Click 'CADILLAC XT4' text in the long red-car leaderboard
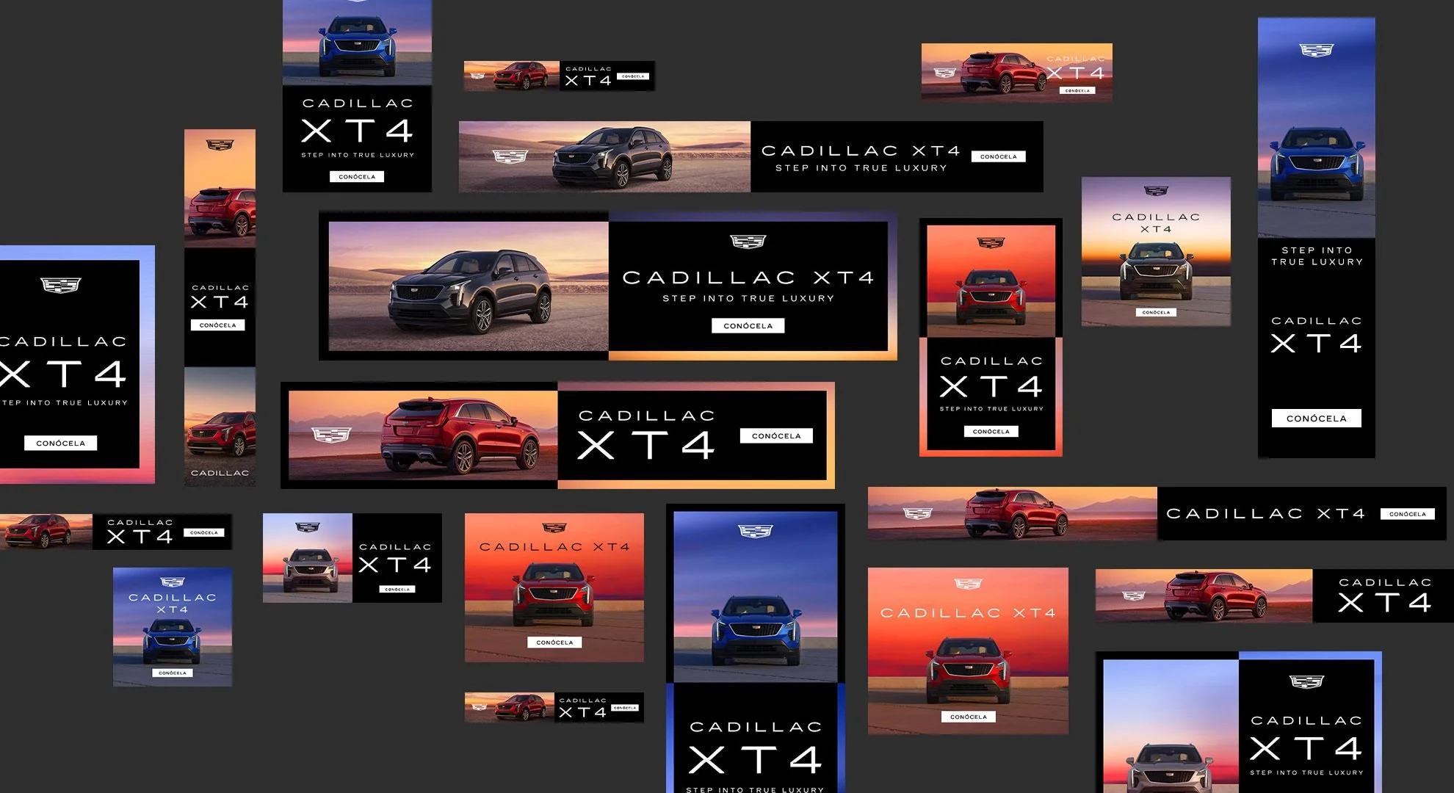The height and width of the screenshot is (793, 1454). 1266,513
